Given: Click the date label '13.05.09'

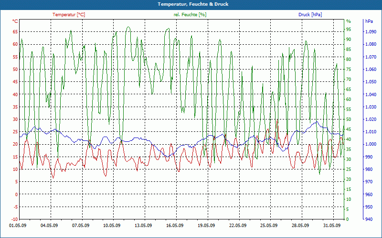Looking at the screenshot, I should click(143, 225).
